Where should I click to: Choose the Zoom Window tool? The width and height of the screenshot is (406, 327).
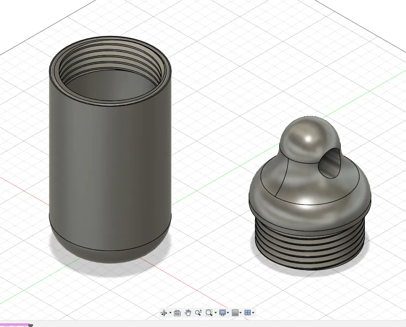(x=209, y=313)
